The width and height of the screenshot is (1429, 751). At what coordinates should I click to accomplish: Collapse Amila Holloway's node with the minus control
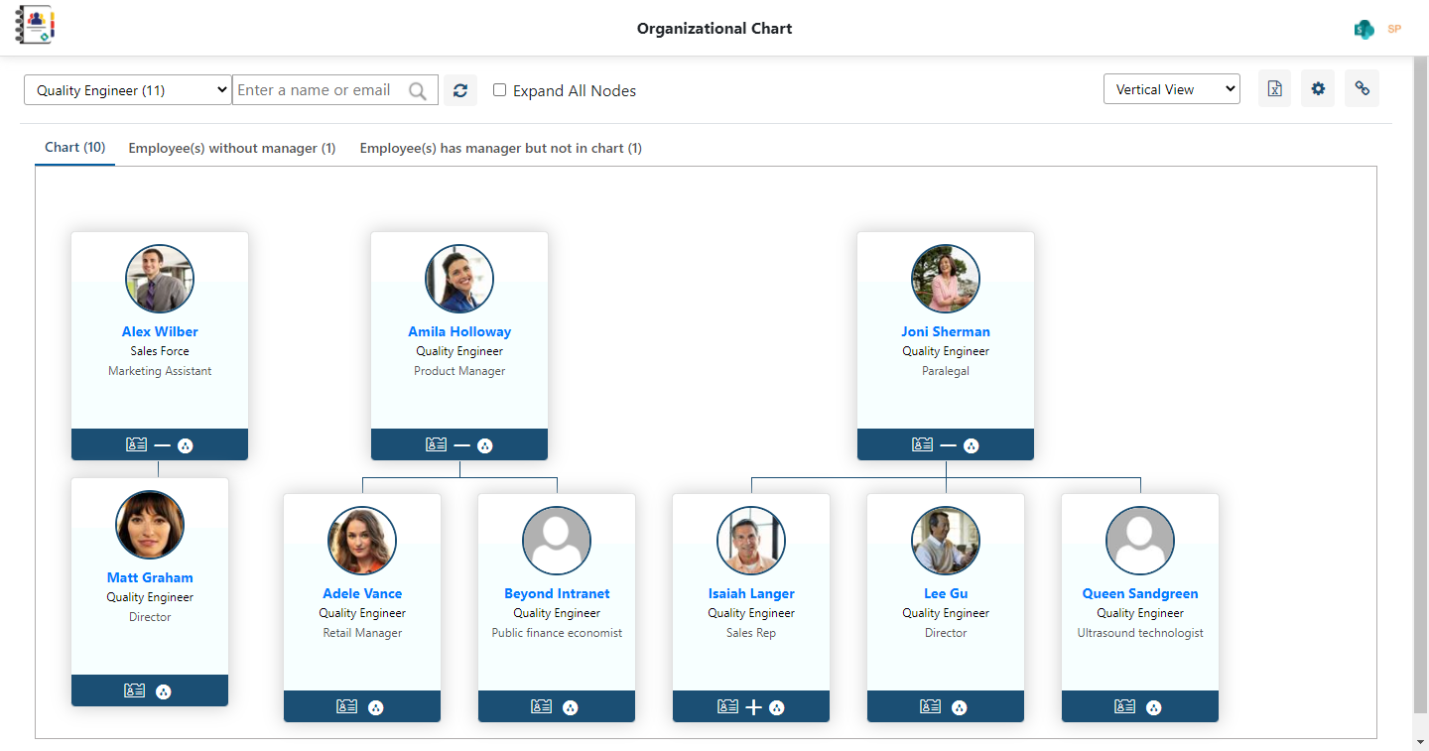click(459, 444)
